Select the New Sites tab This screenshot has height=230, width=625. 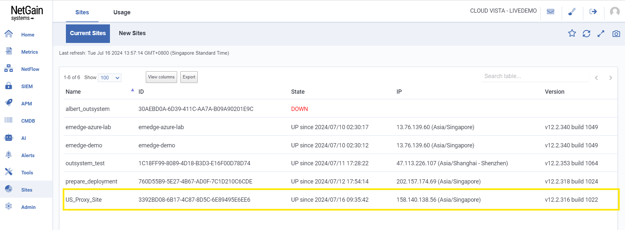[132, 33]
